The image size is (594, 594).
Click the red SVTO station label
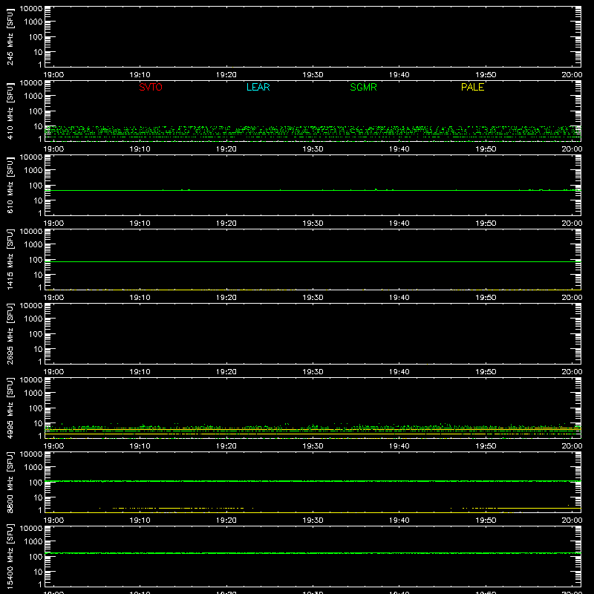(151, 87)
